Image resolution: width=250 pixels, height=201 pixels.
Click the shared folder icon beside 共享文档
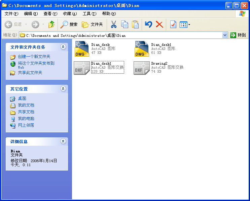(13, 113)
